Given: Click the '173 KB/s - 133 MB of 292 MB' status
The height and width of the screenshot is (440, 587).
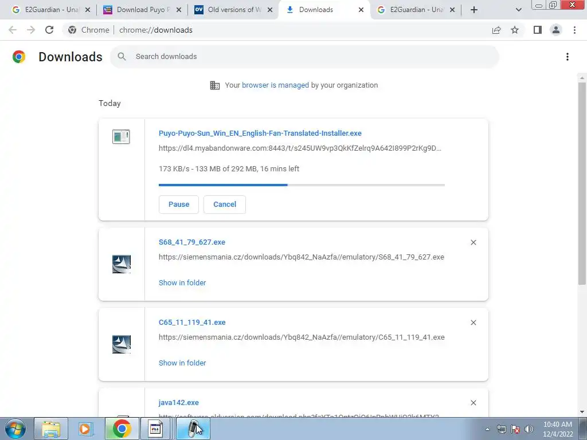Looking at the screenshot, I should point(229,169).
